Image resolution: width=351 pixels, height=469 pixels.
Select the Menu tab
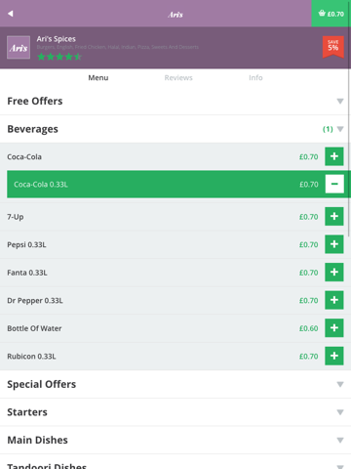pos(98,78)
